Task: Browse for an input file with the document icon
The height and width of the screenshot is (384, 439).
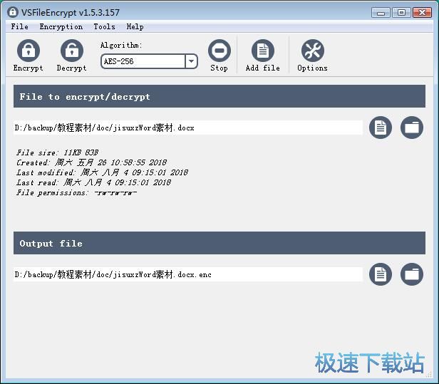Action: tap(381, 128)
